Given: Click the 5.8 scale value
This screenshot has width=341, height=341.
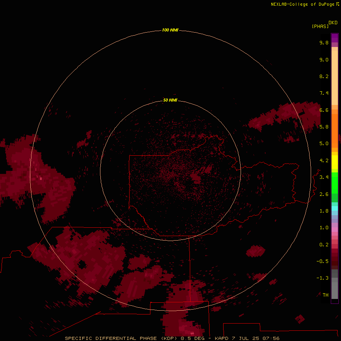Looking at the screenshot, I should pyautogui.click(x=324, y=127).
